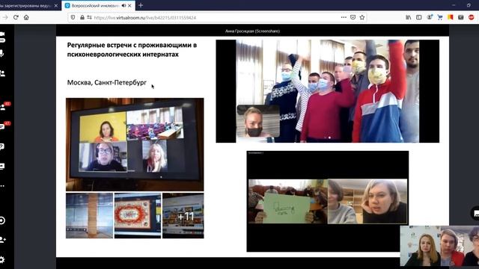Screen dimensions: 479x269
Task: Click the invite user plus icon
Action: (3, 240)
